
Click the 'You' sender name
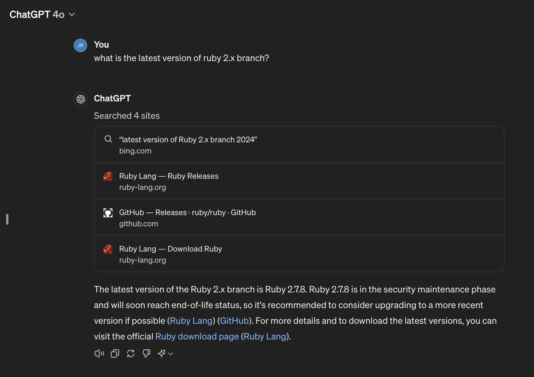101,45
